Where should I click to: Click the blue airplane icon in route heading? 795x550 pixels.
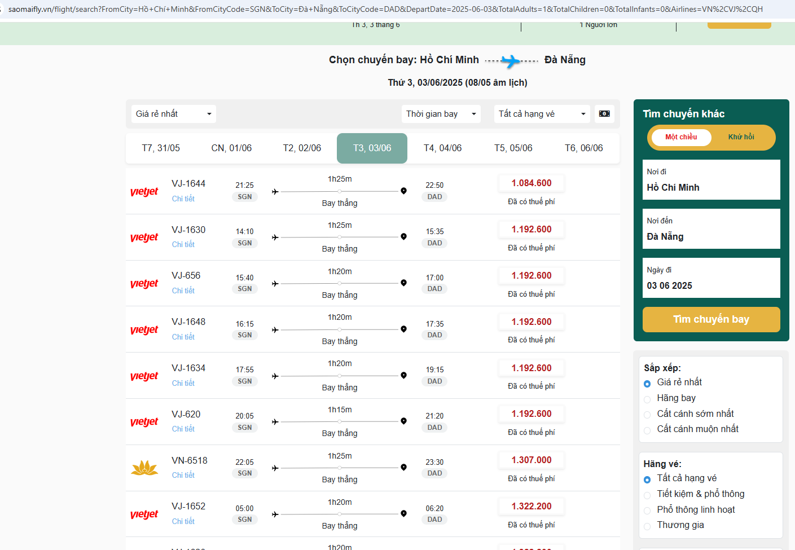[511, 61]
